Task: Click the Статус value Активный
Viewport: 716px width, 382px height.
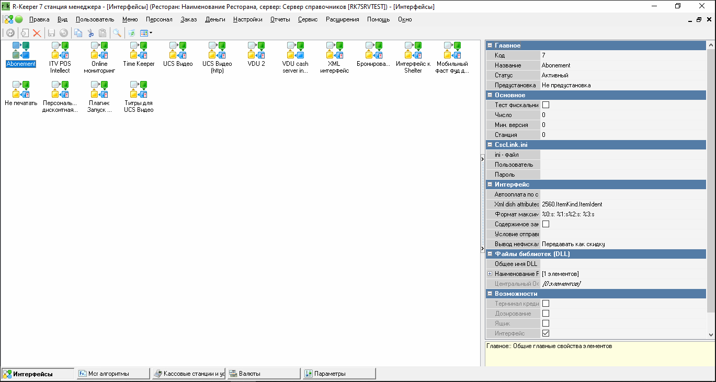Action: click(623, 75)
